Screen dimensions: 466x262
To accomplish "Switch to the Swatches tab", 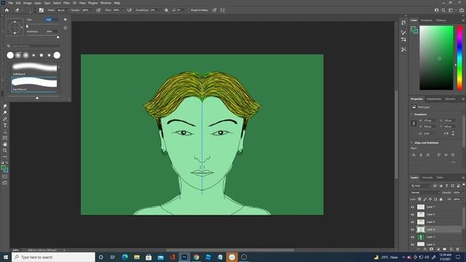I will coord(427,20).
